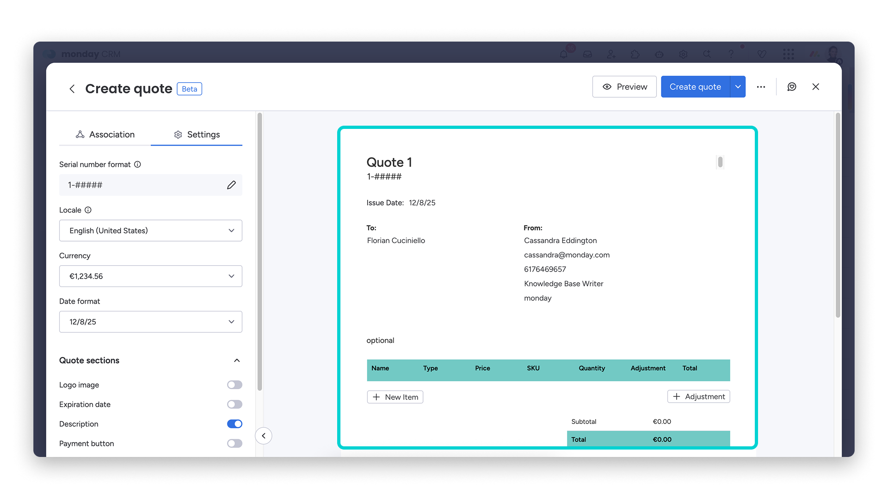Open the apps puzzle icon in top bar

[635, 54]
